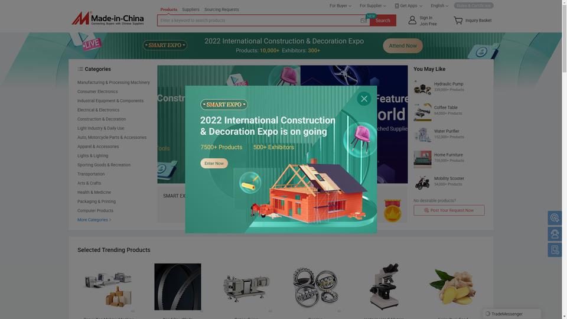The image size is (567, 319).
Task: Click the Enter Now button
Action: click(214, 164)
